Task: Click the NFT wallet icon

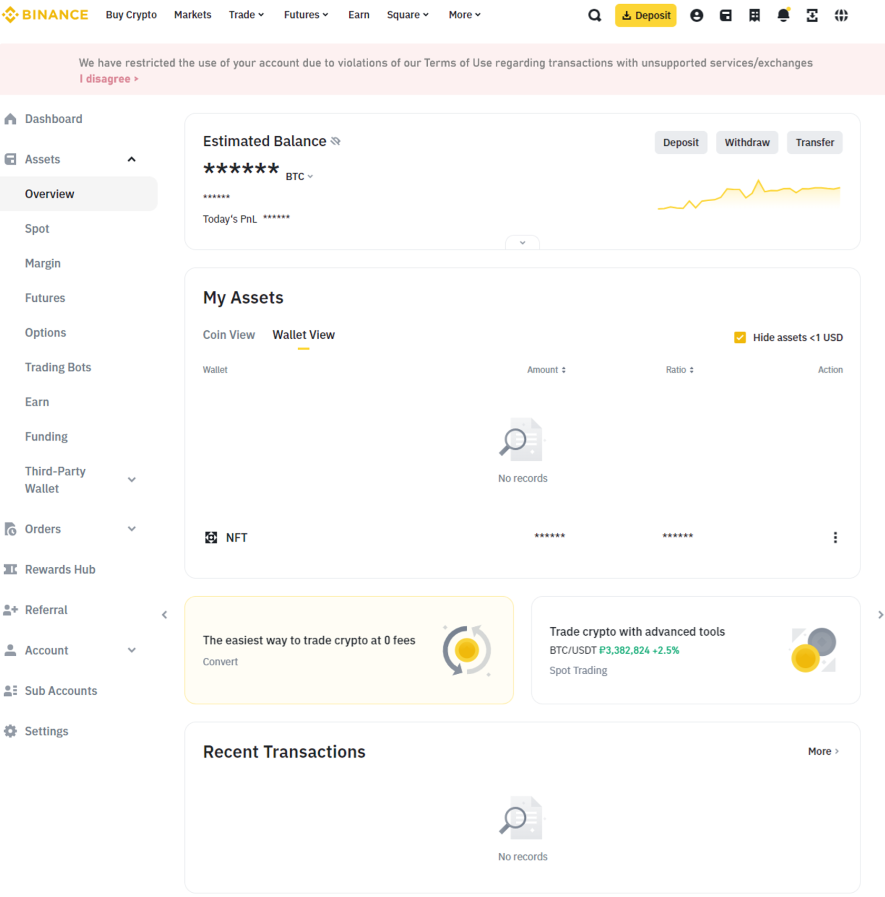Action: point(211,537)
